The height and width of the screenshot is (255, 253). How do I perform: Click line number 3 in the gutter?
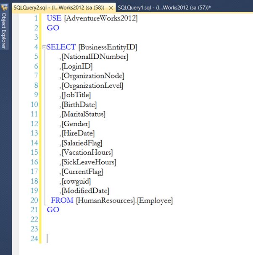(36, 37)
